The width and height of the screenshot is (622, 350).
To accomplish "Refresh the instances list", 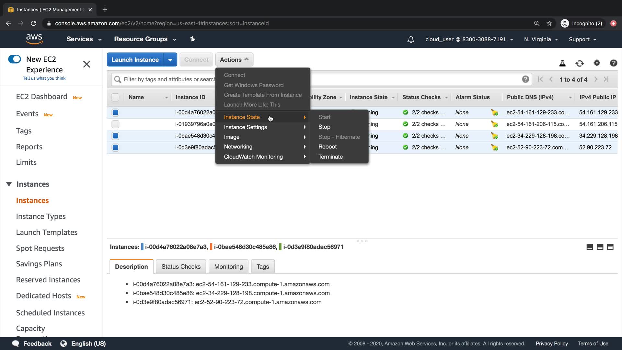I will click(x=580, y=63).
